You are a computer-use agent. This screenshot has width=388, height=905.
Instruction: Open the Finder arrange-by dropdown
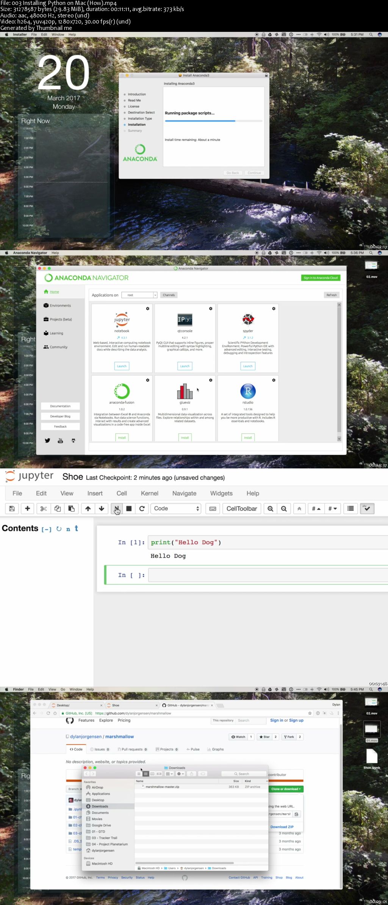(169, 773)
